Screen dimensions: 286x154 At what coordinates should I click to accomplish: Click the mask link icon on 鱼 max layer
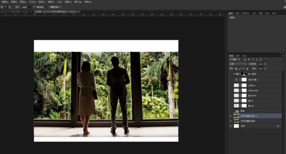(x=240, y=106)
